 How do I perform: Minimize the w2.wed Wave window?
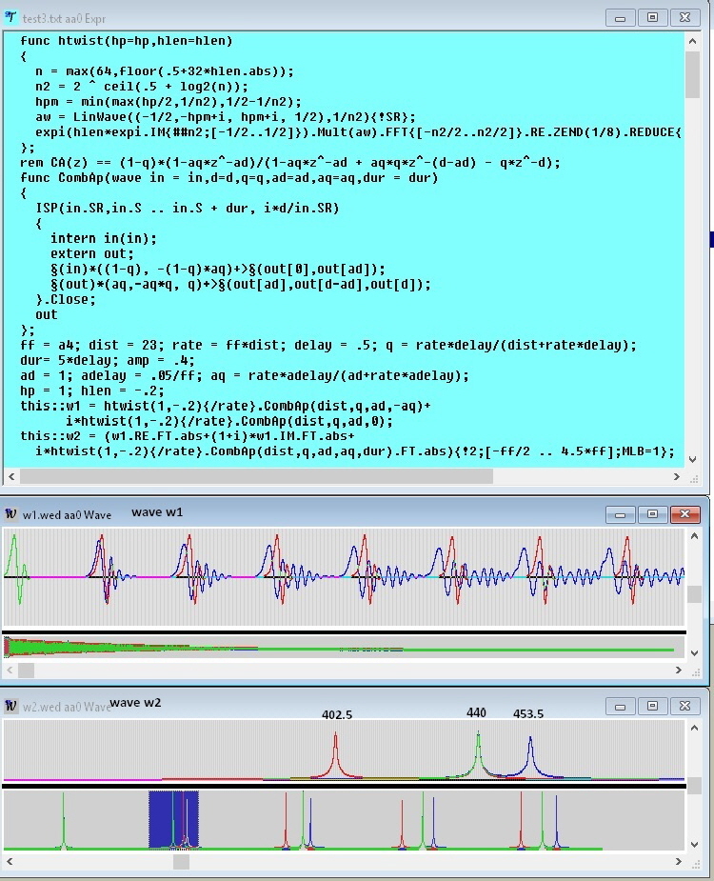[622, 707]
